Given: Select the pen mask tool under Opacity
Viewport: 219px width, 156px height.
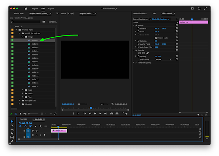Looking at the screenshot, I should 148,53.
